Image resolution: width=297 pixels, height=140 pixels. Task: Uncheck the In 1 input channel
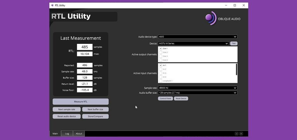(x=161, y=65)
